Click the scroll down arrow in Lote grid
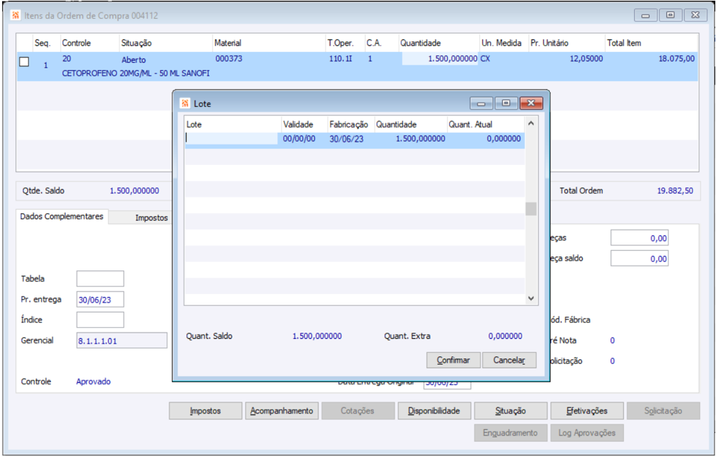 [x=531, y=298]
